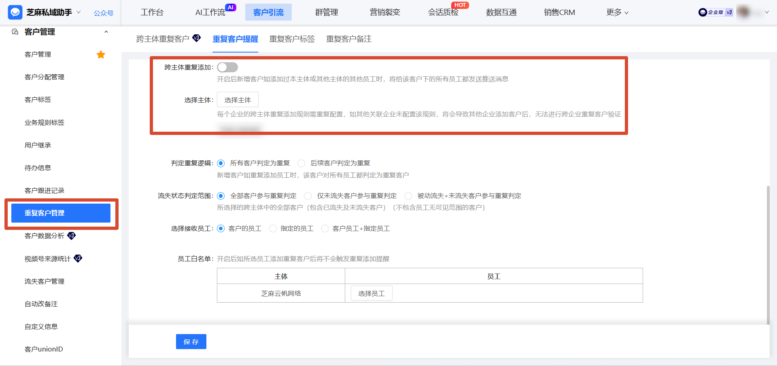
Task: Select 所有客户判定为重复 radio
Action: (221, 163)
